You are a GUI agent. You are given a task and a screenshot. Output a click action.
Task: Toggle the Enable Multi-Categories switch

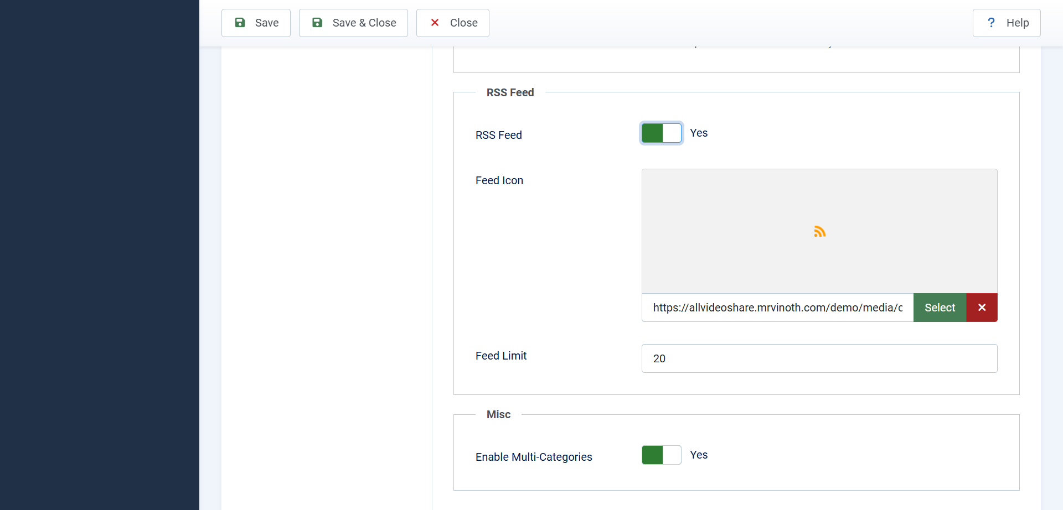tap(662, 455)
